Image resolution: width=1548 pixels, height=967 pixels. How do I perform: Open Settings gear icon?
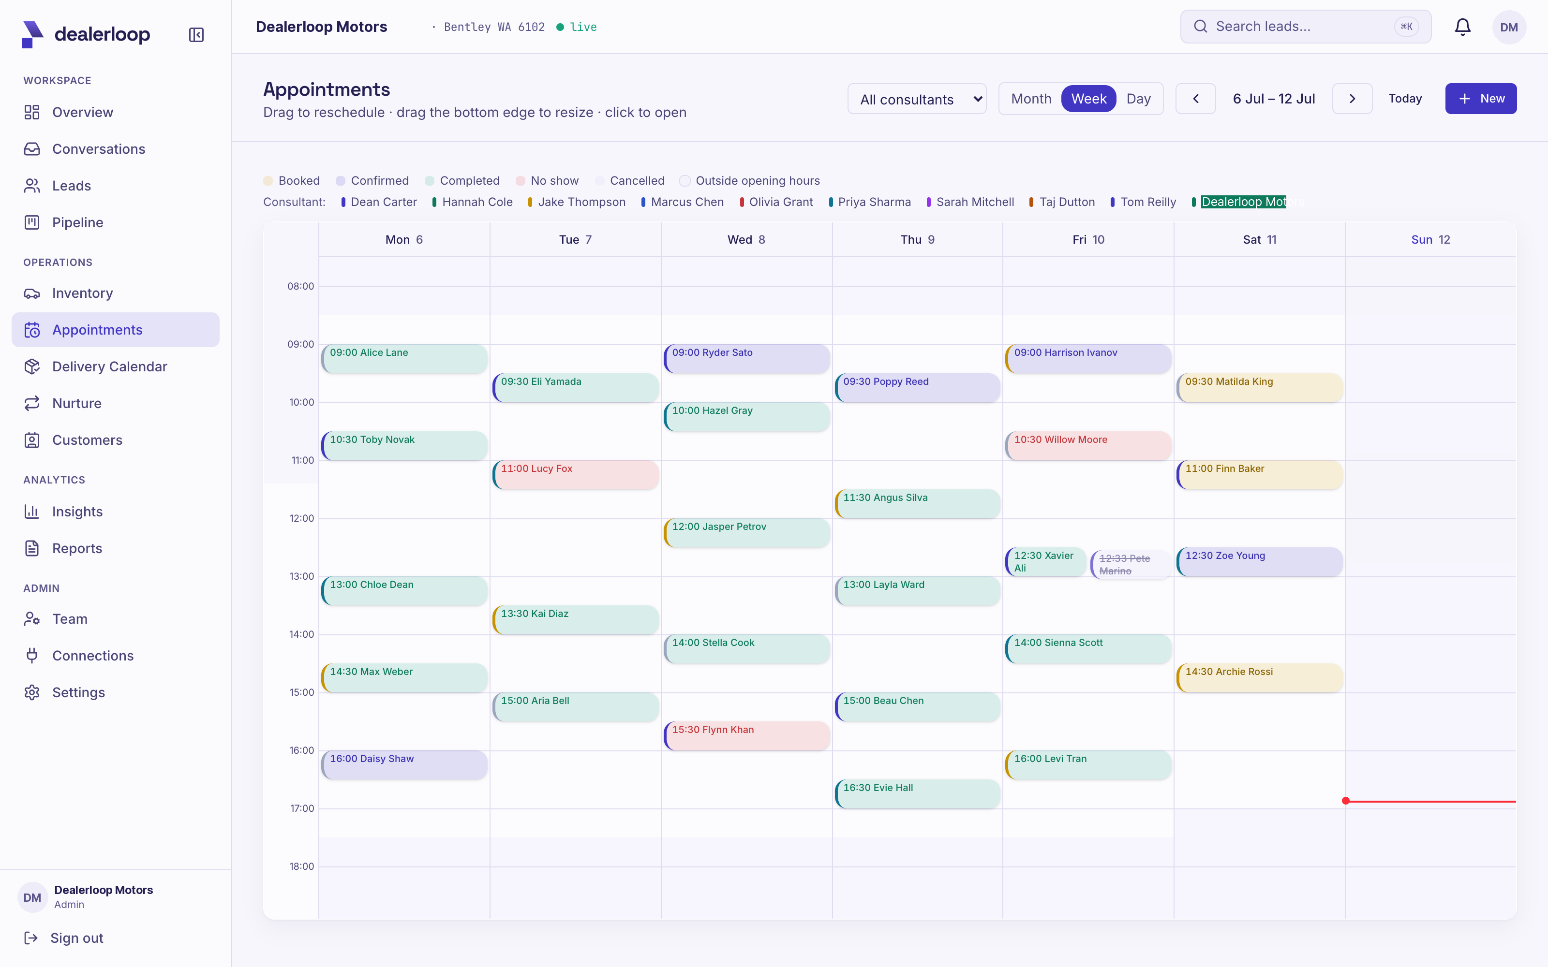tap(32, 693)
